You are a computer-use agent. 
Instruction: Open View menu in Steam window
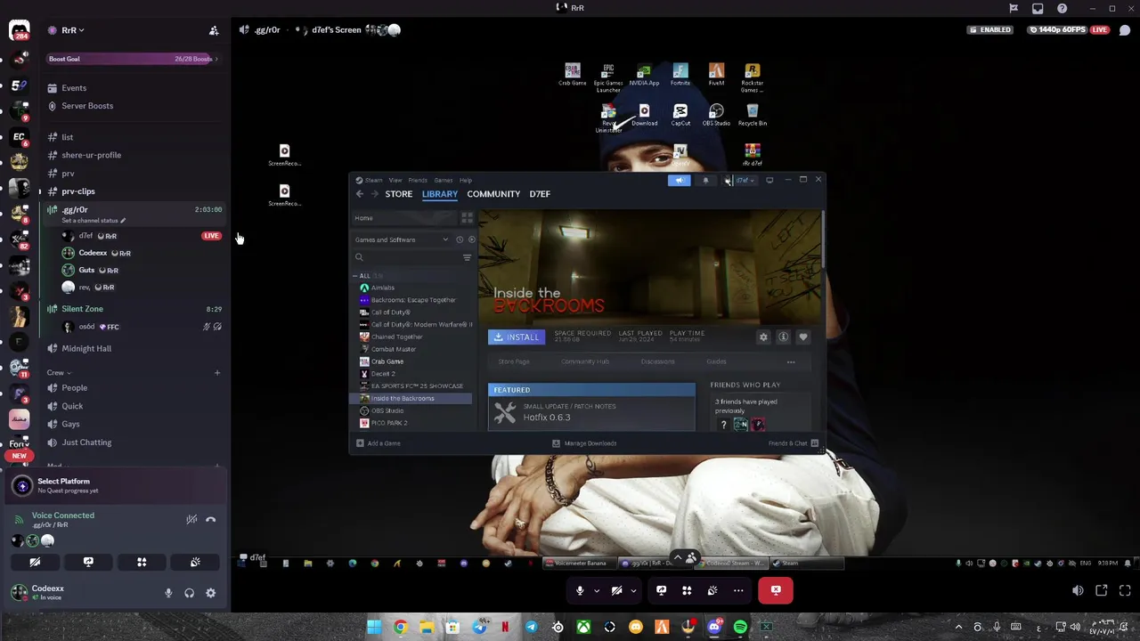click(x=395, y=180)
